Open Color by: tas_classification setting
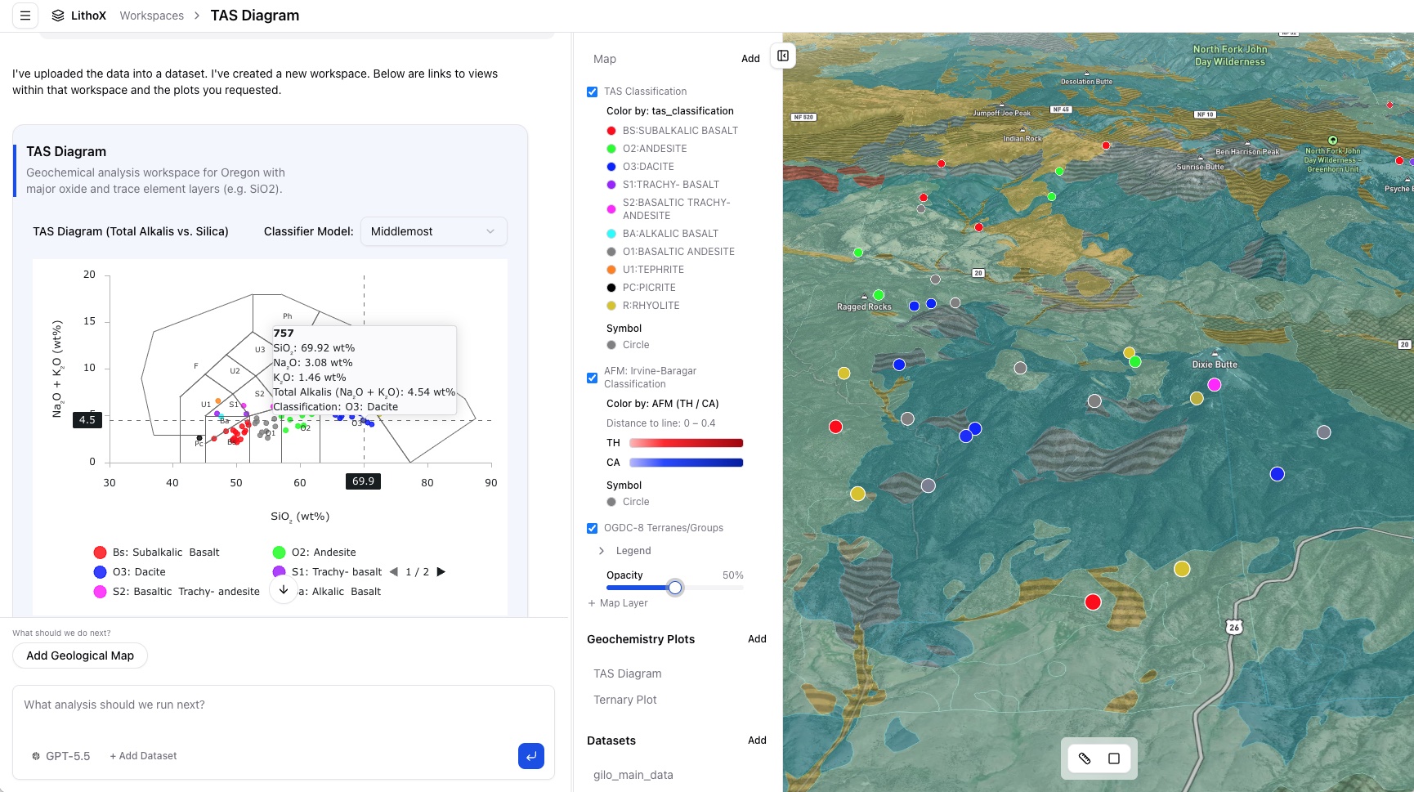This screenshot has height=792, width=1414. (670, 111)
